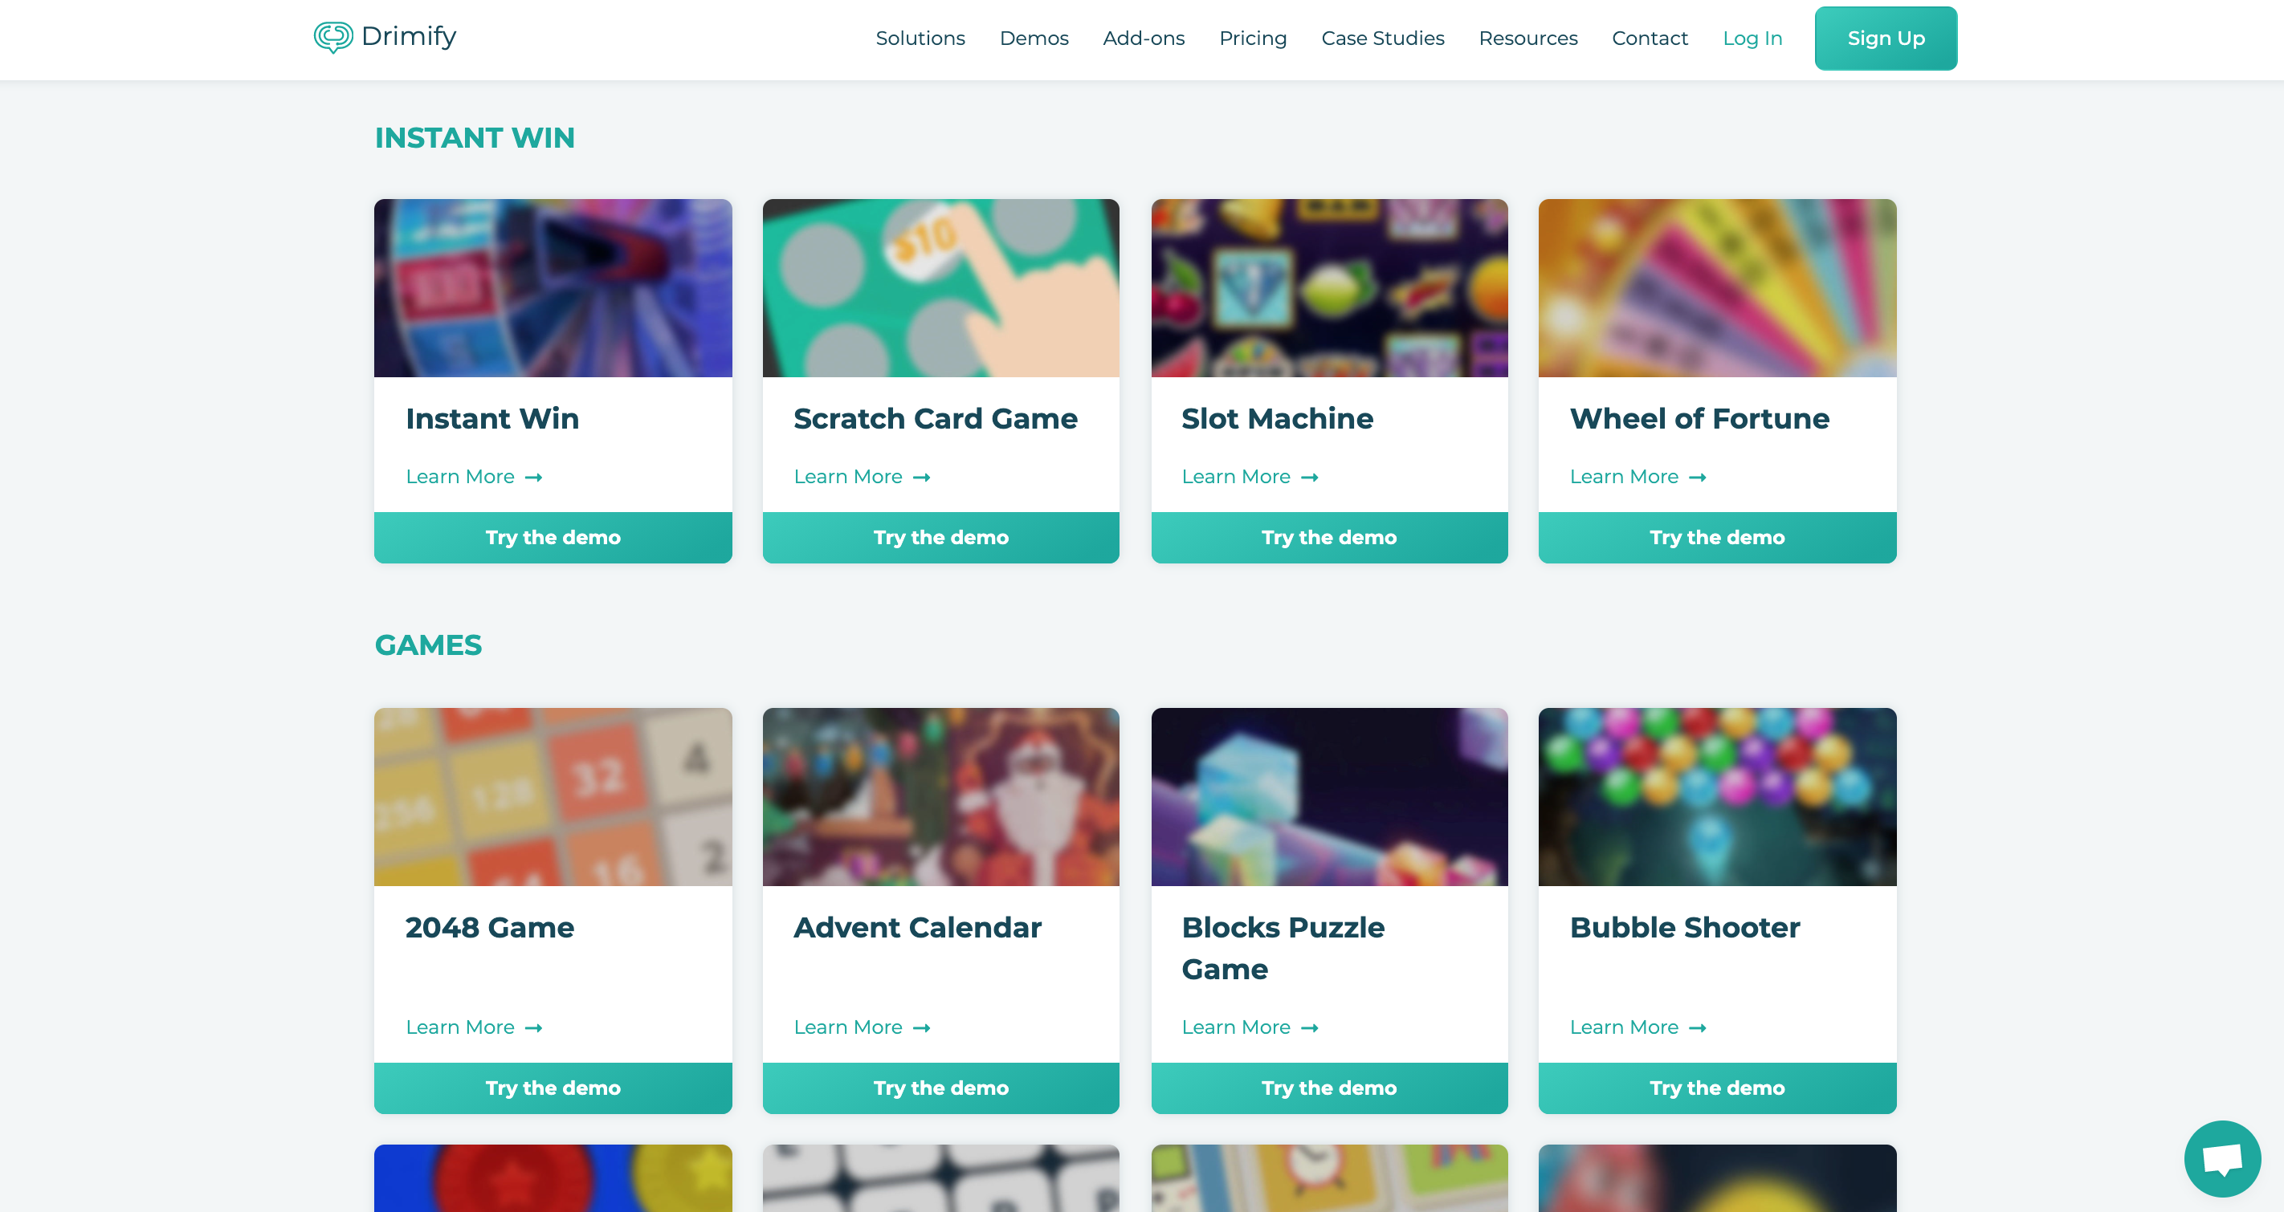Learn More about Scratch Card Game
Viewport: 2284px width, 1212px height.
coord(863,475)
